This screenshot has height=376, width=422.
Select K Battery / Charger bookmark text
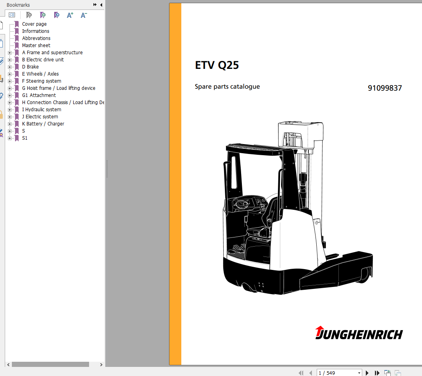(43, 124)
